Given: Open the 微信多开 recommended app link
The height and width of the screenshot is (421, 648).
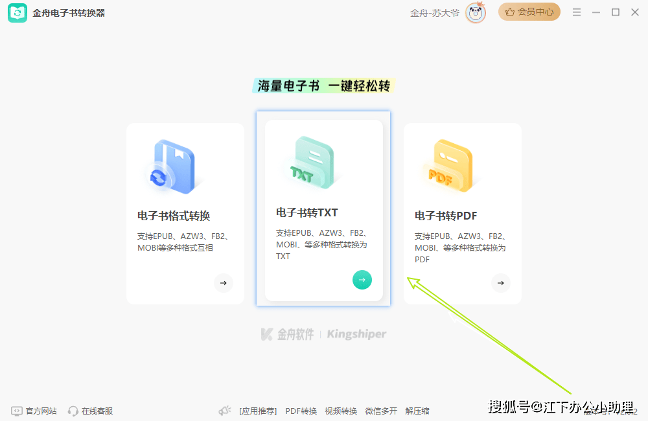Looking at the screenshot, I should click(x=381, y=411).
